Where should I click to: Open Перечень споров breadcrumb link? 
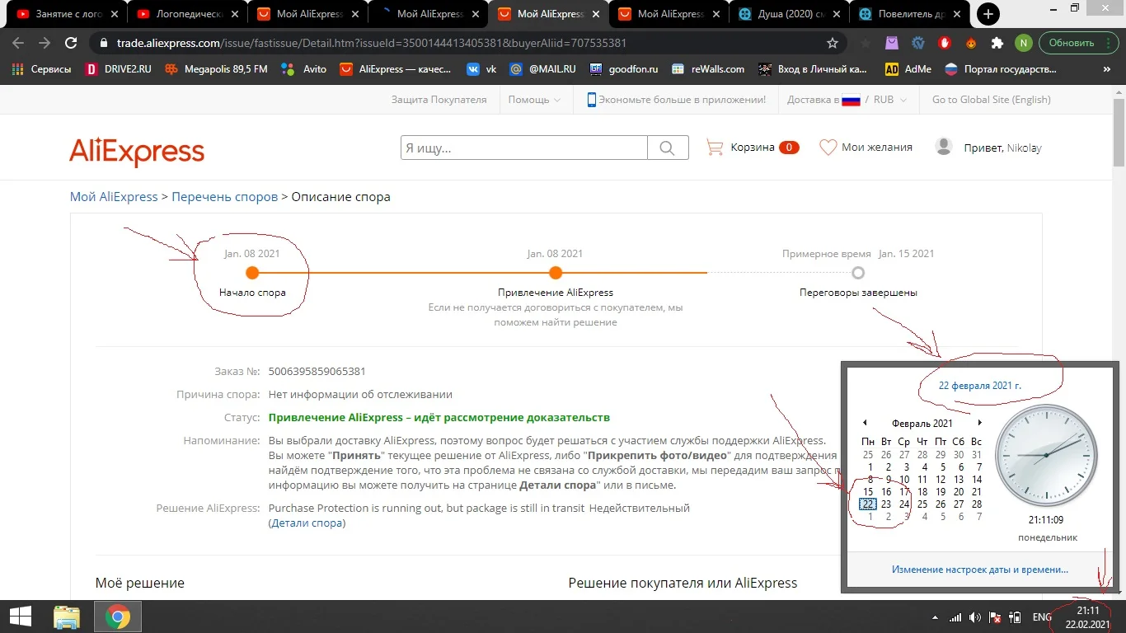click(x=225, y=197)
